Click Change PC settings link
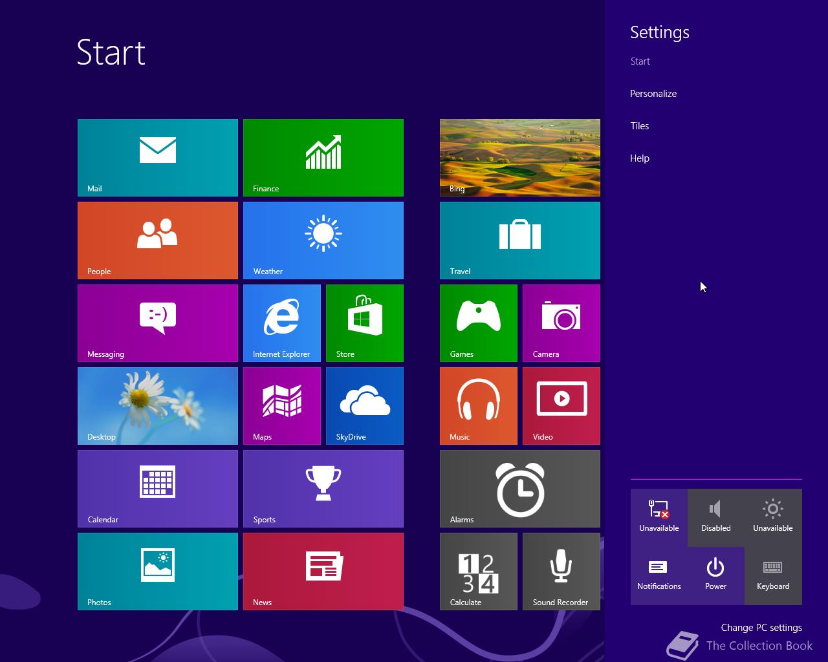The image size is (828, 662). (761, 628)
